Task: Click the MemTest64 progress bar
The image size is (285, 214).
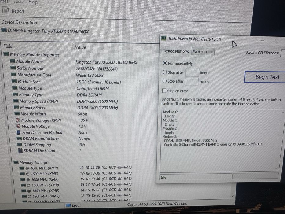Action: (x=255, y=176)
